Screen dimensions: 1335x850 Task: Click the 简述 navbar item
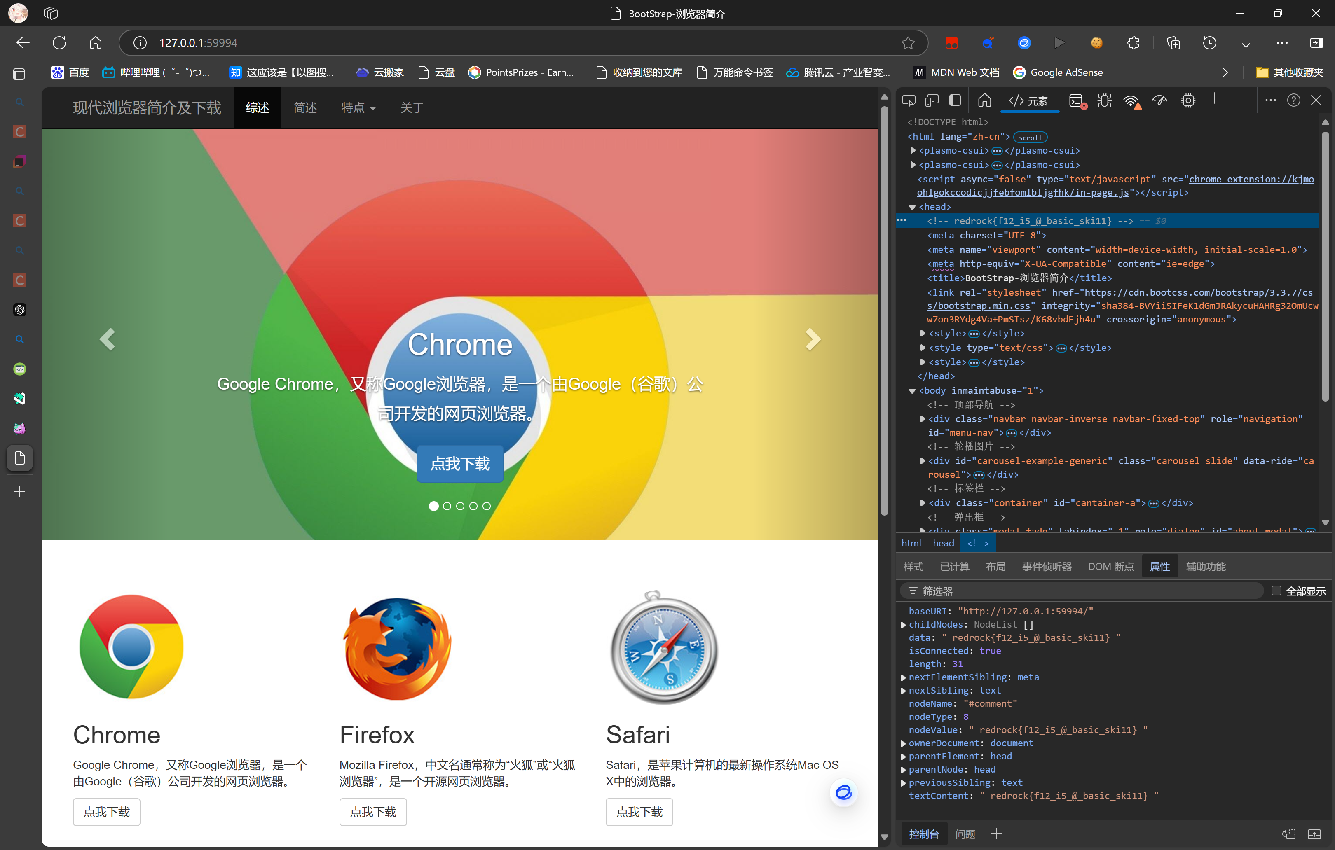tap(305, 108)
